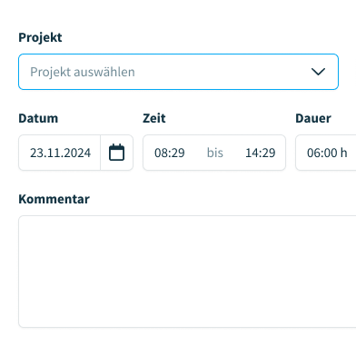Screen dimensions: 356x356
Task: Expand the Projekt dropdown chevron arrow
Action: pos(318,72)
